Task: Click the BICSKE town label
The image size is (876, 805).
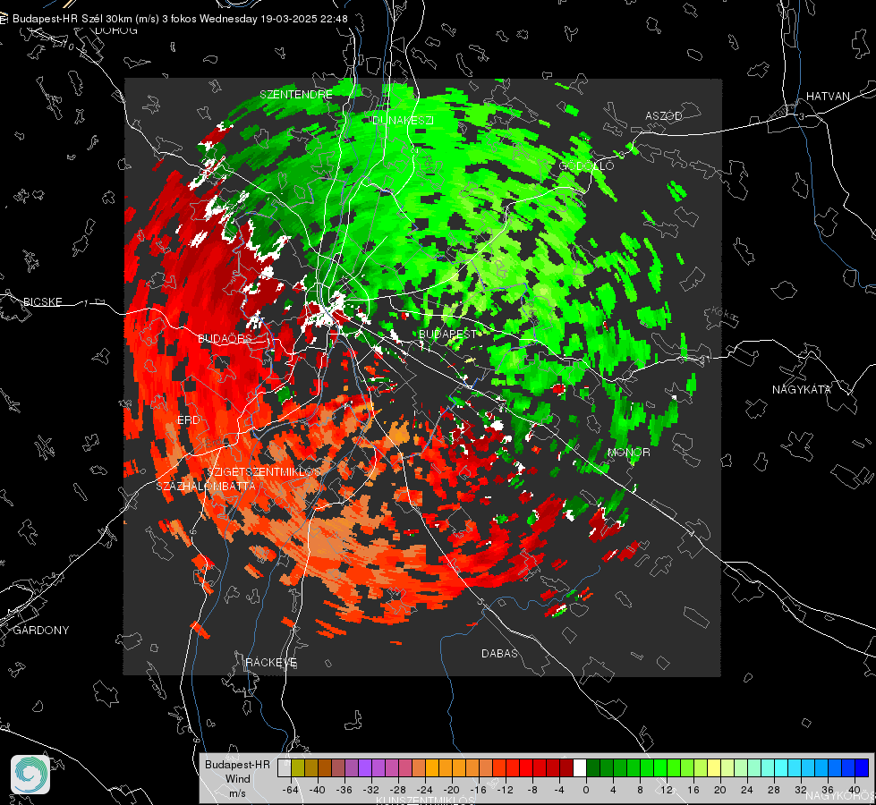Action: pyautogui.click(x=42, y=301)
